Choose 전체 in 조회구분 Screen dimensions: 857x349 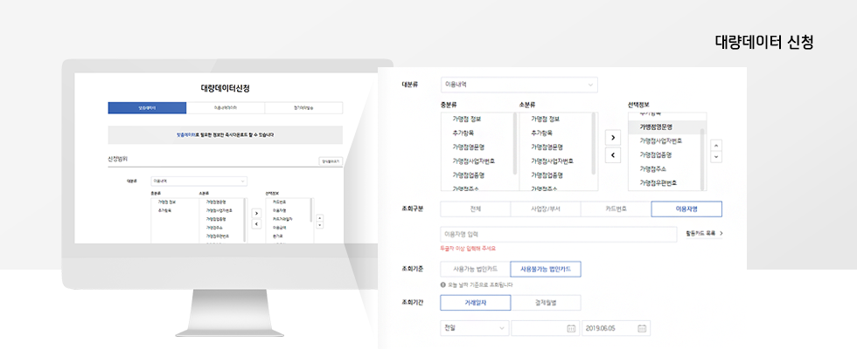tap(475, 209)
